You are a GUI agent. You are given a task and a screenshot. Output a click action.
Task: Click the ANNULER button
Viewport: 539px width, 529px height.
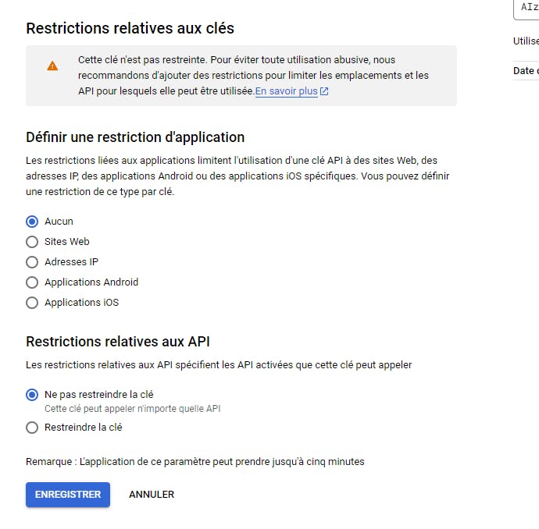[x=152, y=495]
